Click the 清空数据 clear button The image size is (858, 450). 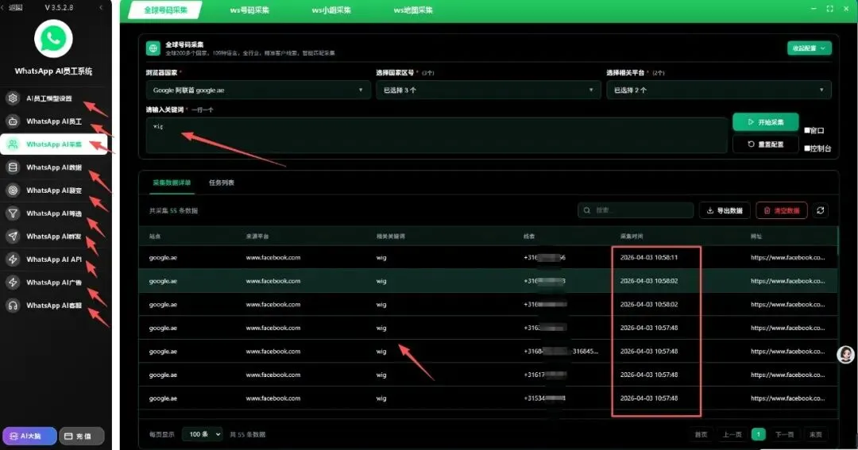coord(782,210)
